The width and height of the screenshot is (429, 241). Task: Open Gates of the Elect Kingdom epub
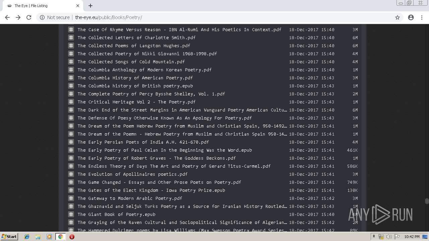tap(151, 190)
